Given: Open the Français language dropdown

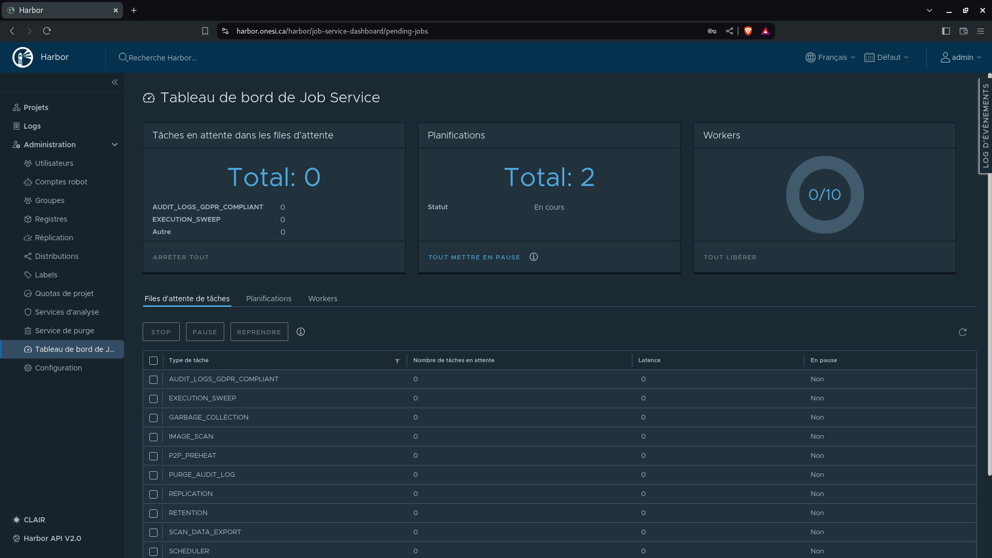Looking at the screenshot, I should pos(831,57).
